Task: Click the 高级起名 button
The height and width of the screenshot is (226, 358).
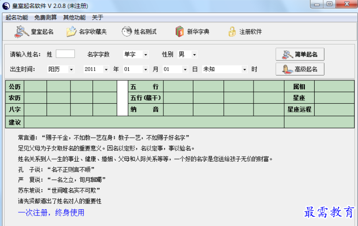Action: (x=300, y=69)
